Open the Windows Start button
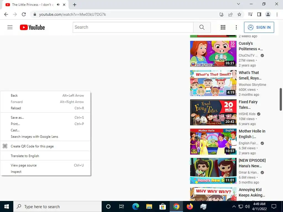Screen dimensions: 283x212 pos(7,206)
